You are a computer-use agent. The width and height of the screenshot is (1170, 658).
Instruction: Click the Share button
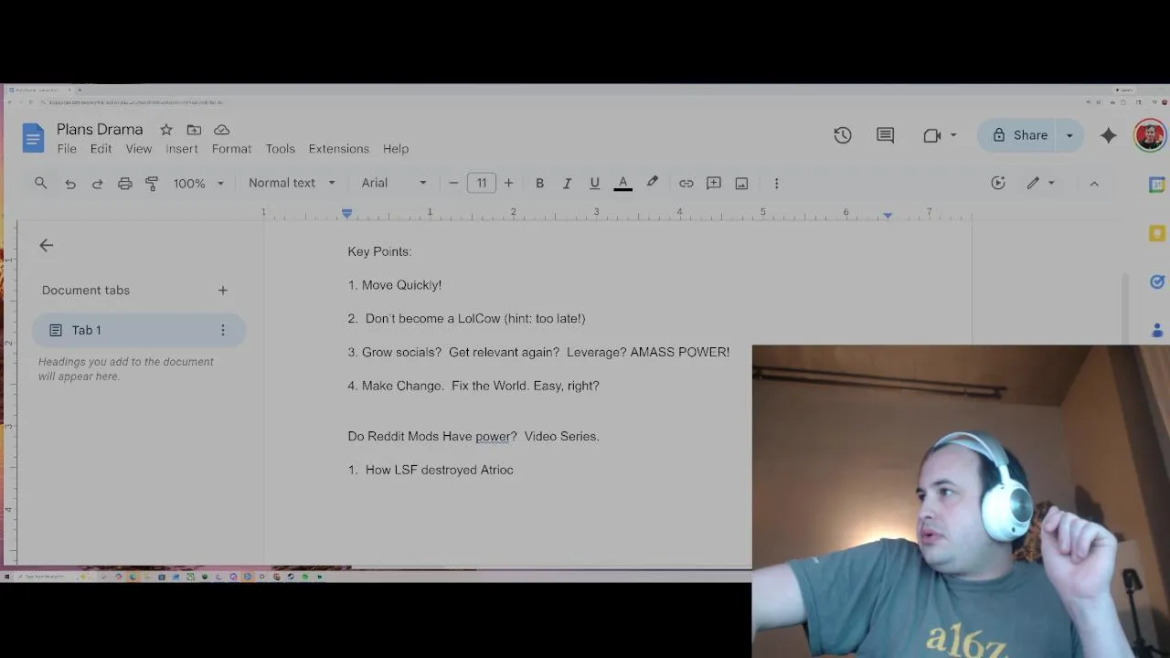[x=1020, y=135]
